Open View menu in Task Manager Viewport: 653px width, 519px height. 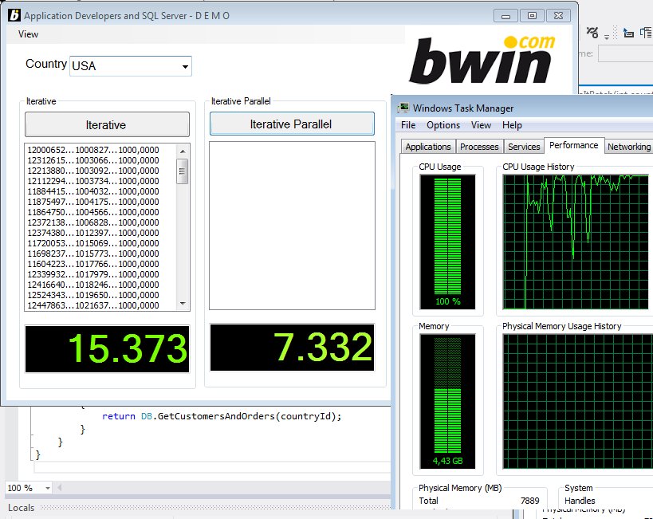[481, 125]
